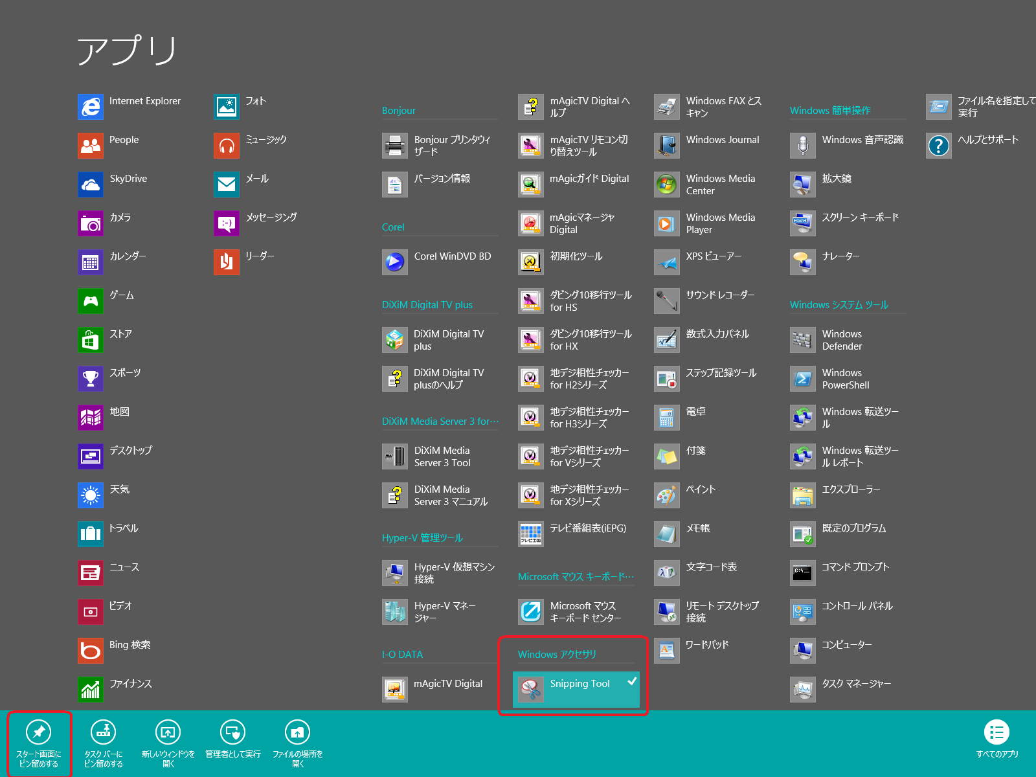The width and height of the screenshot is (1036, 777).
Task: Click スタート画面にピン留めする button
Action: point(39,743)
